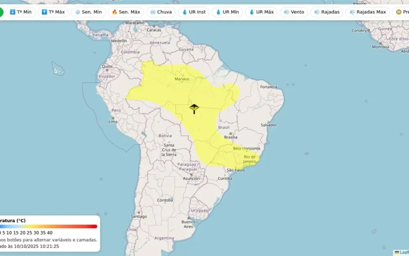The width and height of the screenshot is (409, 256).
Task: Toggle the Sen. Min variable layer
Action: click(89, 12)
